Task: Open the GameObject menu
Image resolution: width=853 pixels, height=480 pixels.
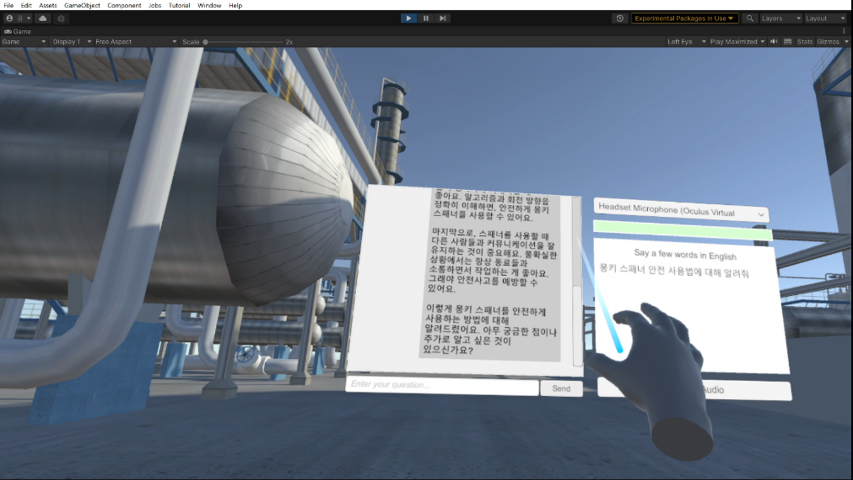Action: click(x=82, y=5)
